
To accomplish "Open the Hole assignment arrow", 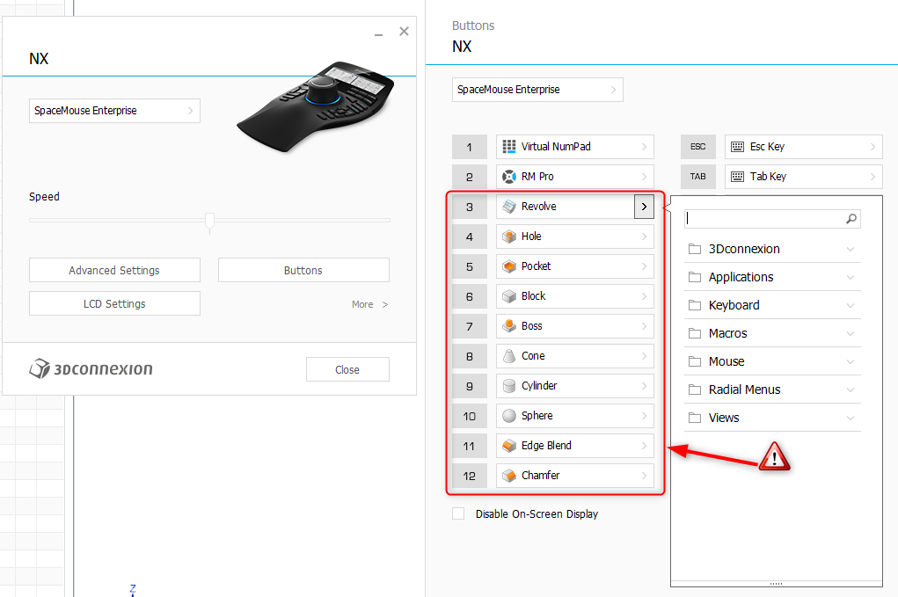I will (x=644, y=237).
